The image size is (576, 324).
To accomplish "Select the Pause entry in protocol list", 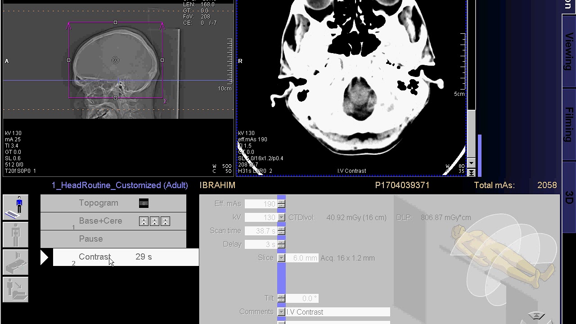I will [113, 239].
